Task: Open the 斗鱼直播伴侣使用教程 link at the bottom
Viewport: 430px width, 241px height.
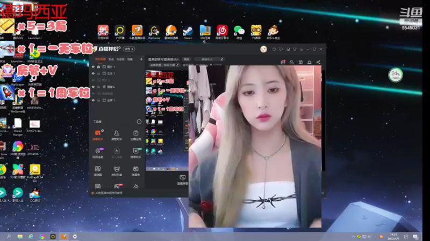Action: point(109,193)
